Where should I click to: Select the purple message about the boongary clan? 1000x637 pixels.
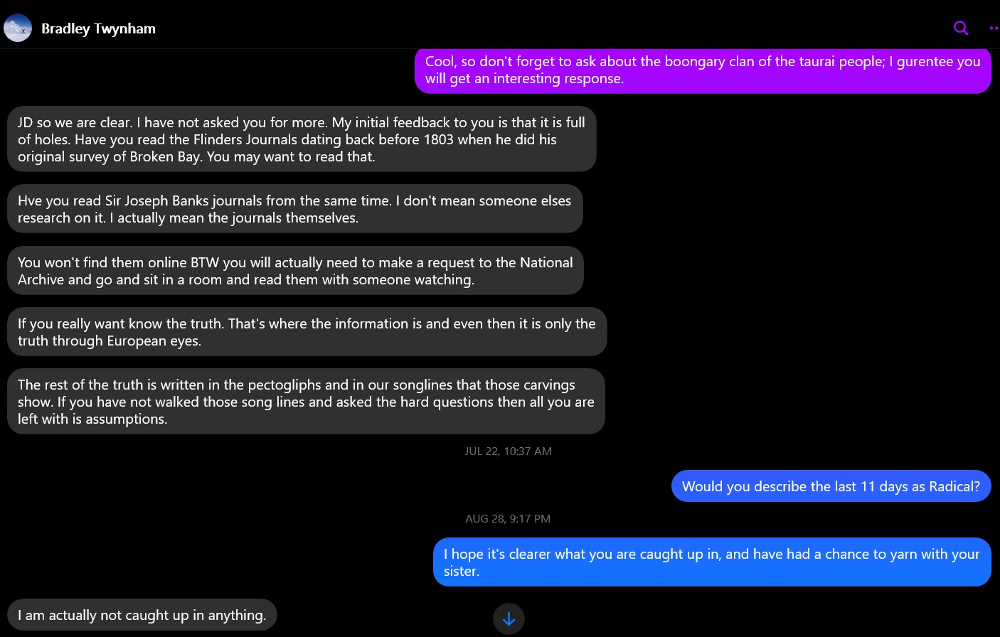[x=702, y=70]
